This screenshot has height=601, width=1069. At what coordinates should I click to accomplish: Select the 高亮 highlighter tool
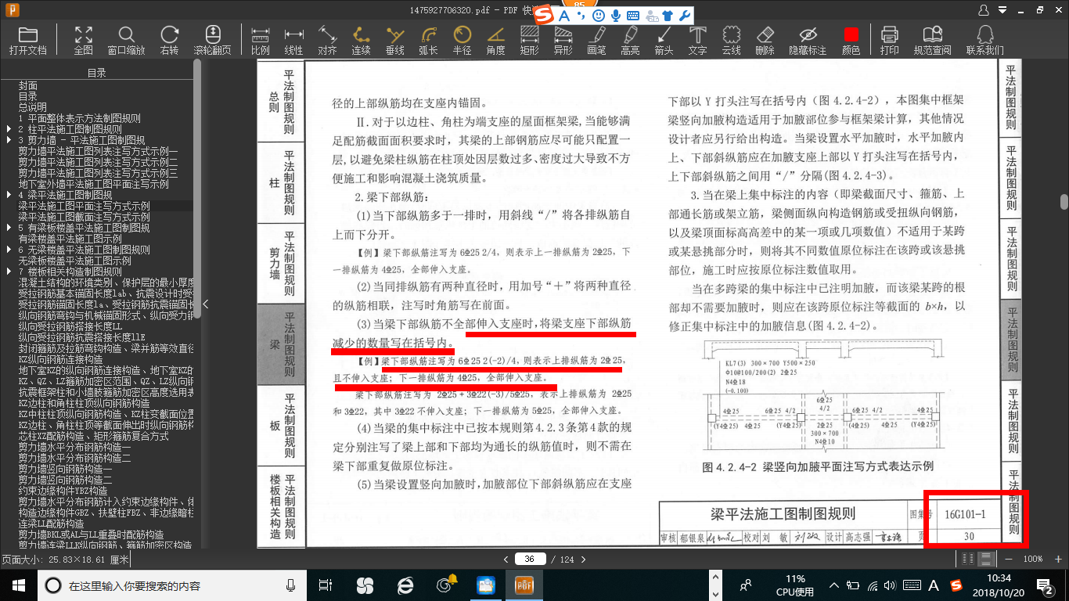(x=630, y=40)
